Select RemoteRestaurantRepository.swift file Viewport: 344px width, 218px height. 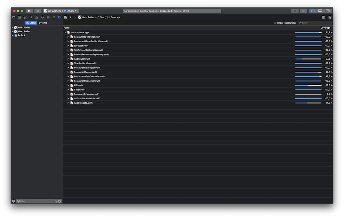click(91, 54)
